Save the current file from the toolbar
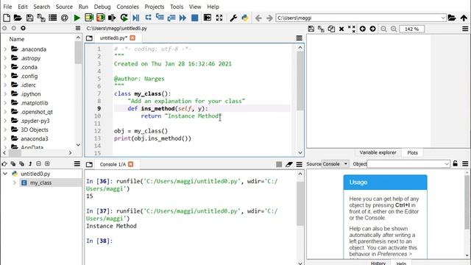 [x=29, y=18]
